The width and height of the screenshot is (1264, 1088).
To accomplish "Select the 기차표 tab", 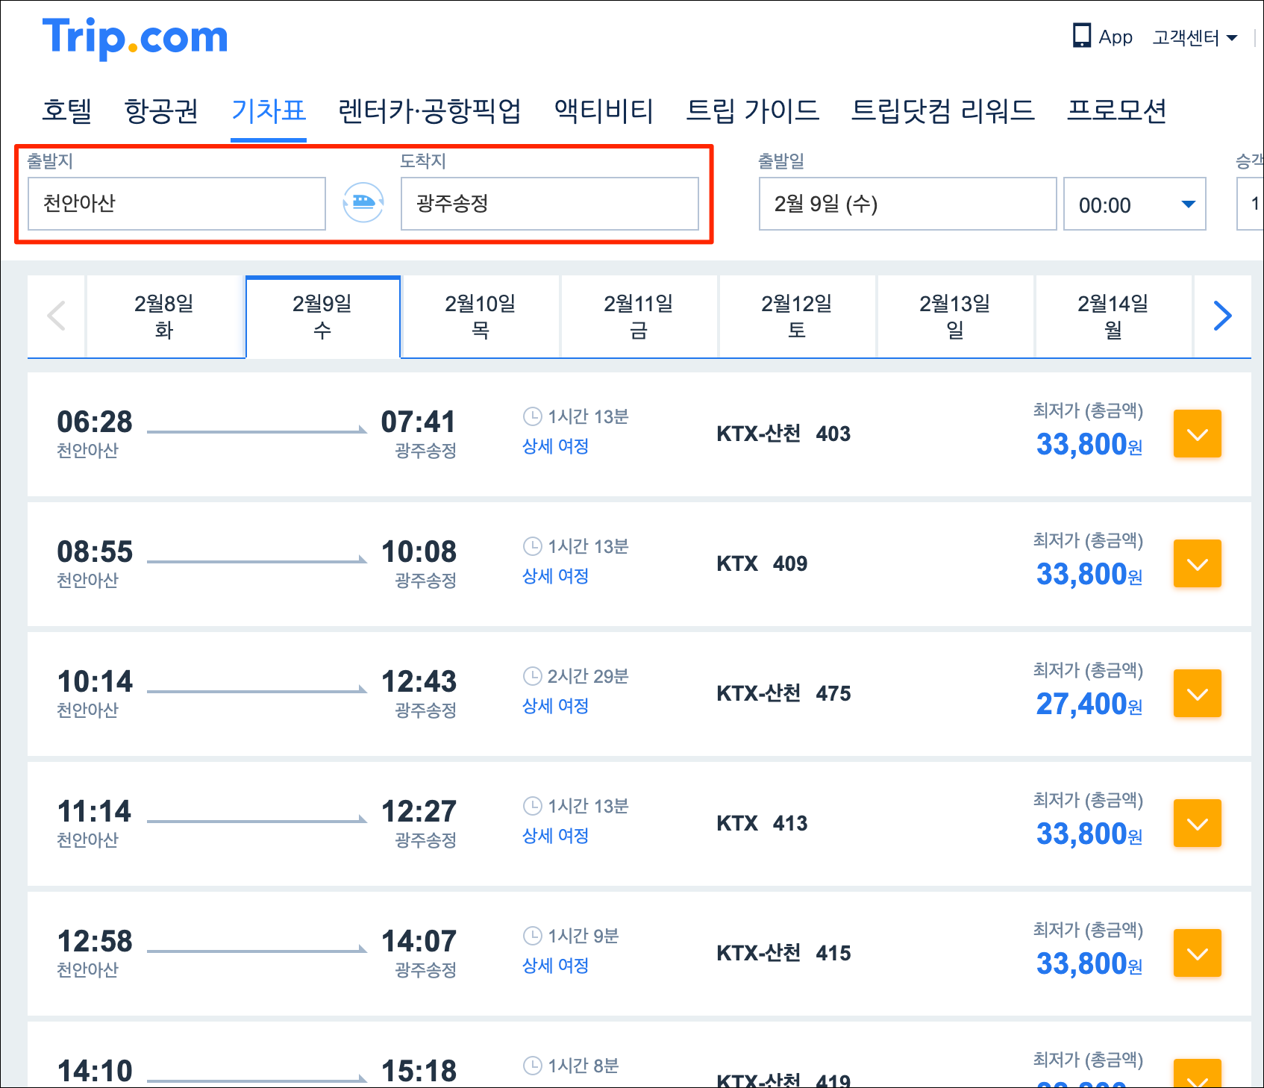I will point(269,110).
